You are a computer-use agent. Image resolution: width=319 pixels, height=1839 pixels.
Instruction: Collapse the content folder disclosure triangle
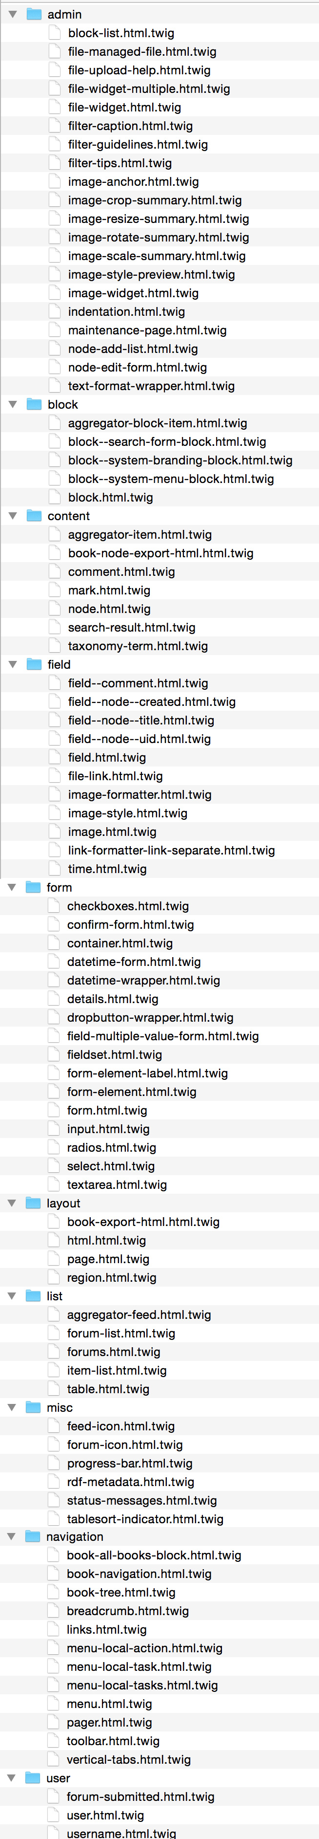pyautogui.click(x=12, y=515)
